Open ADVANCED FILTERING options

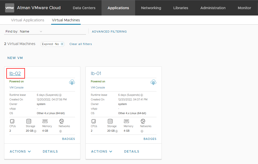[x=109, y=32]
